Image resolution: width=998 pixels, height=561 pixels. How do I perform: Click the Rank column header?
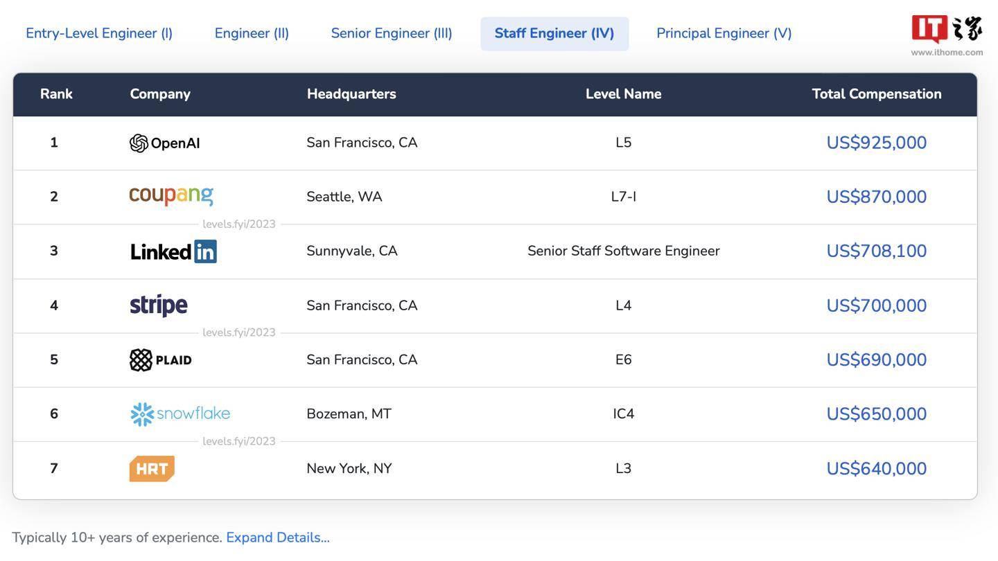[x=56, y=94]
